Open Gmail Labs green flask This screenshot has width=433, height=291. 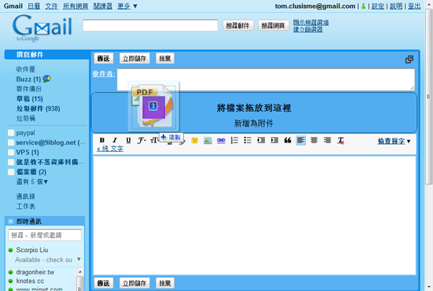click(364, 6)
